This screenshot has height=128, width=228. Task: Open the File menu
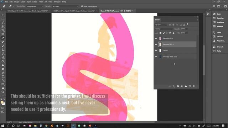[x=6, y=2]
